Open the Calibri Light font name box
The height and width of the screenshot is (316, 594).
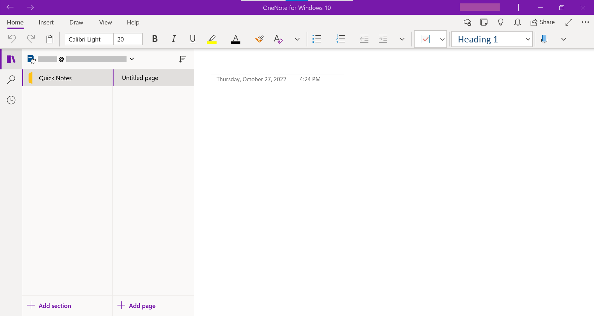coord(89,39)
